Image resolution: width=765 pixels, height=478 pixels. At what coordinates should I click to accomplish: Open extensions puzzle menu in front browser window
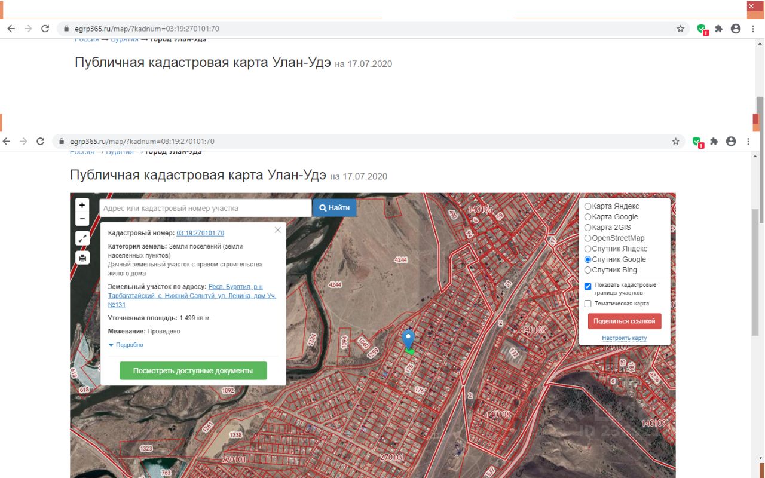coord(714,142)
